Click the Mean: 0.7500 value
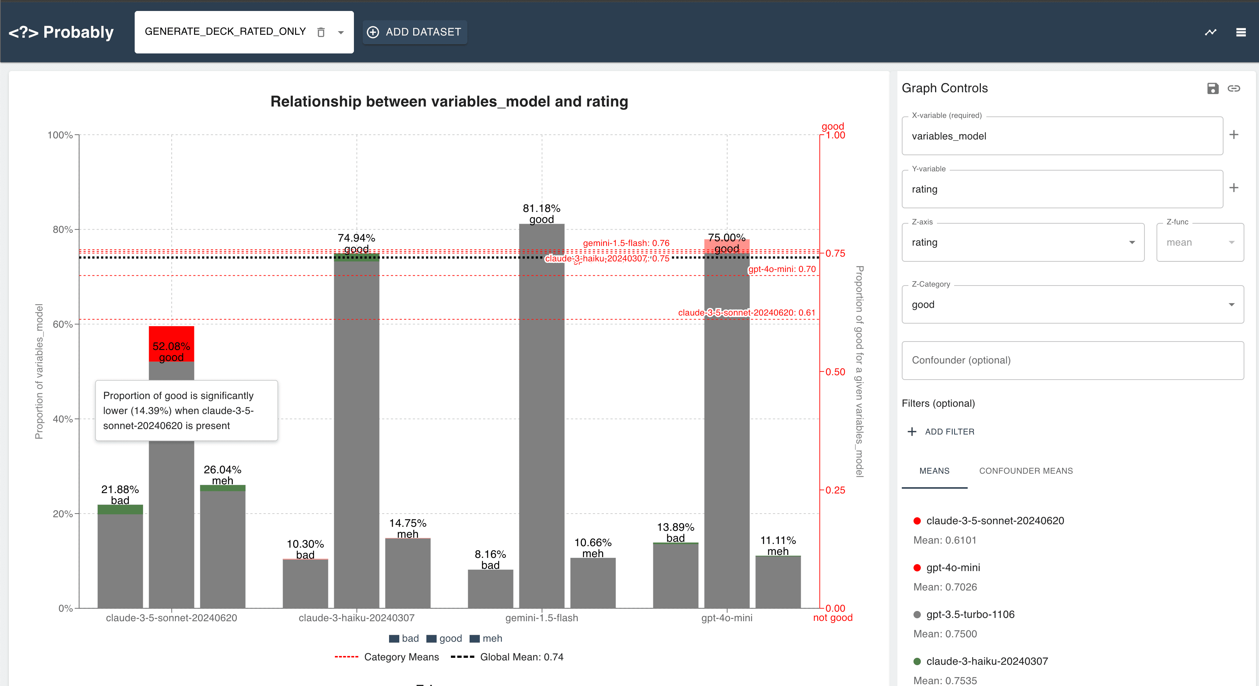The image size is (1259, 686). tap(945, 634)
